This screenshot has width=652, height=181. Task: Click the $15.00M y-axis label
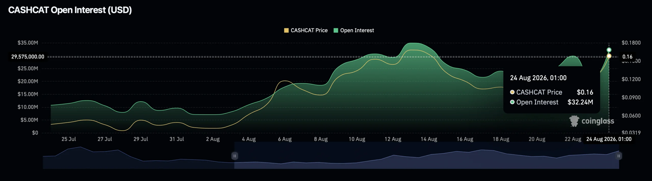coord(28,94)
